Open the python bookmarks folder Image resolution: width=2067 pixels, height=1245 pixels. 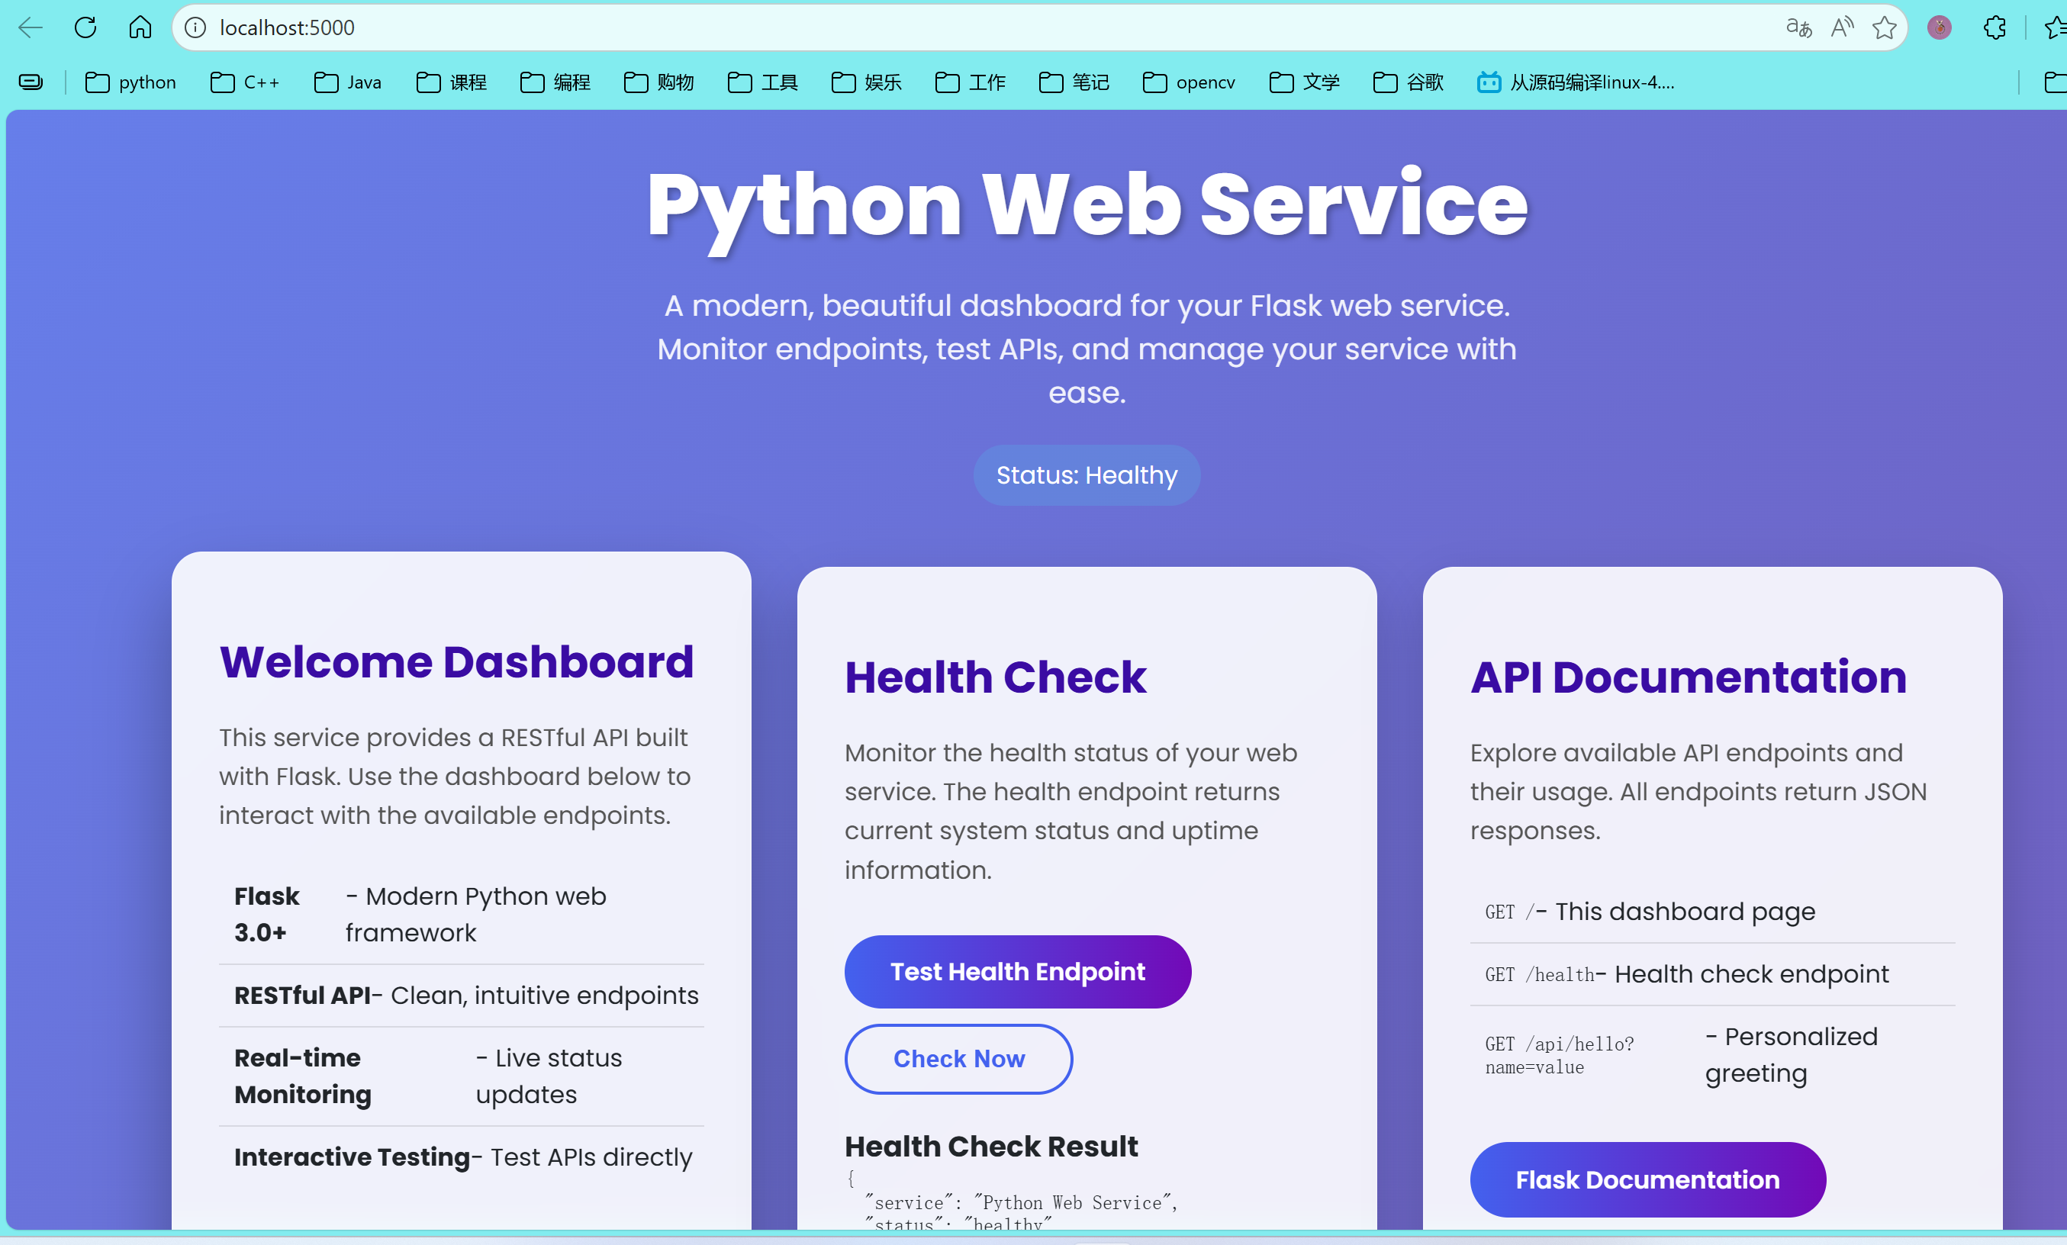pyautogui.click(x=131, y=82)
